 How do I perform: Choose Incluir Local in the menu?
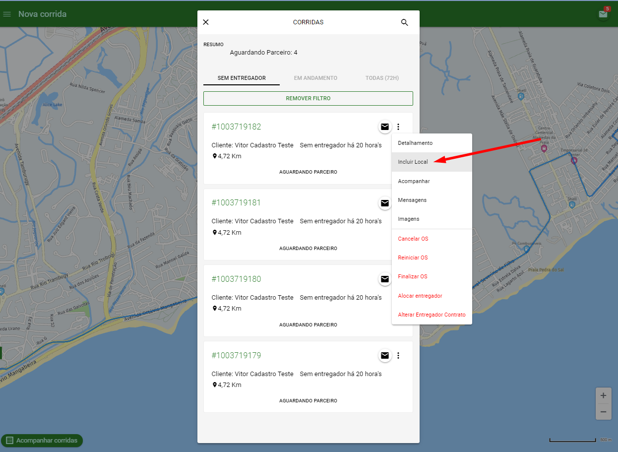coord(432,162)
